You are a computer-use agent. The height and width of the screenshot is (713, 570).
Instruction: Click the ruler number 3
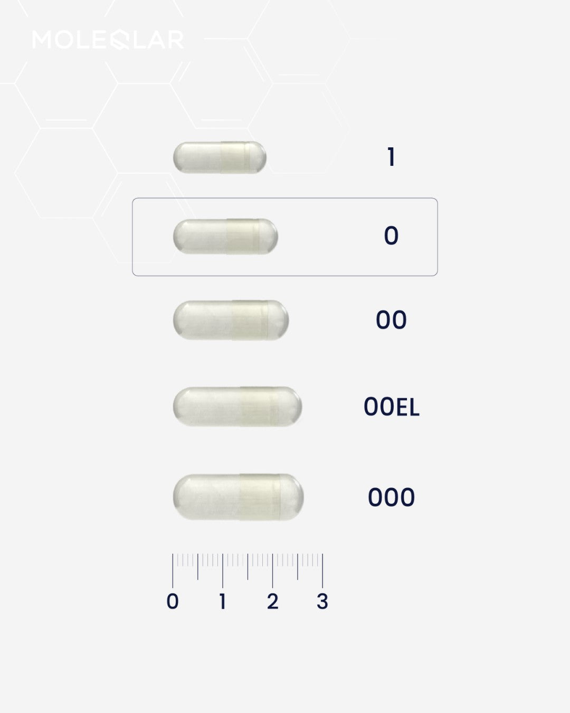pyautogui.click(x=322, y=602)
